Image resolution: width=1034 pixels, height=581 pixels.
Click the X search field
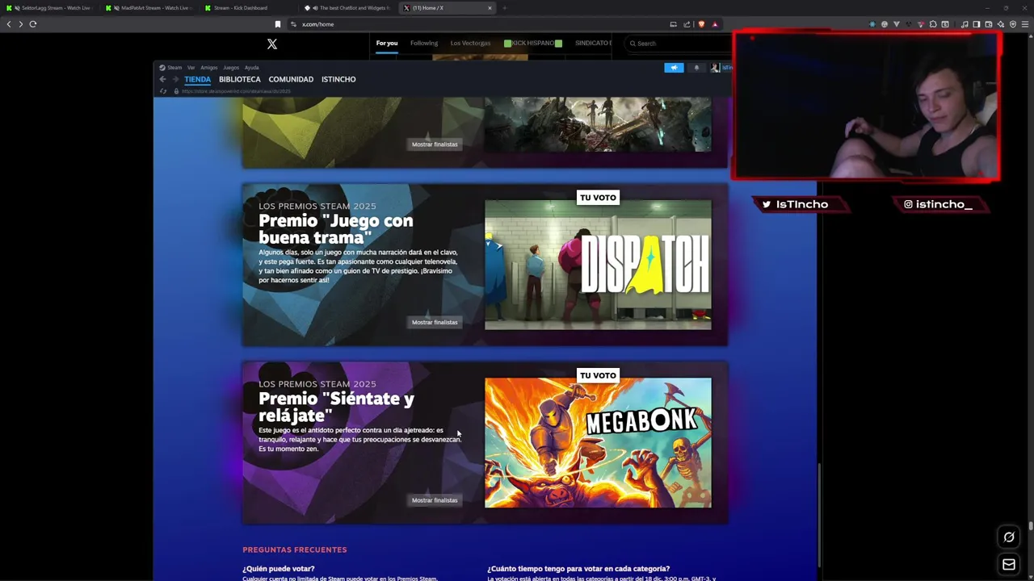tap(679, 44)
